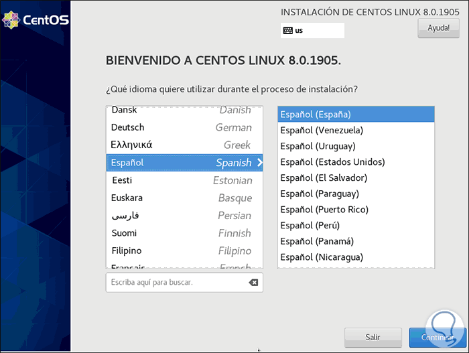Click the Salir button
Image resolution: width=469 pixels, height=353 pixels.
tap(373, 338)
